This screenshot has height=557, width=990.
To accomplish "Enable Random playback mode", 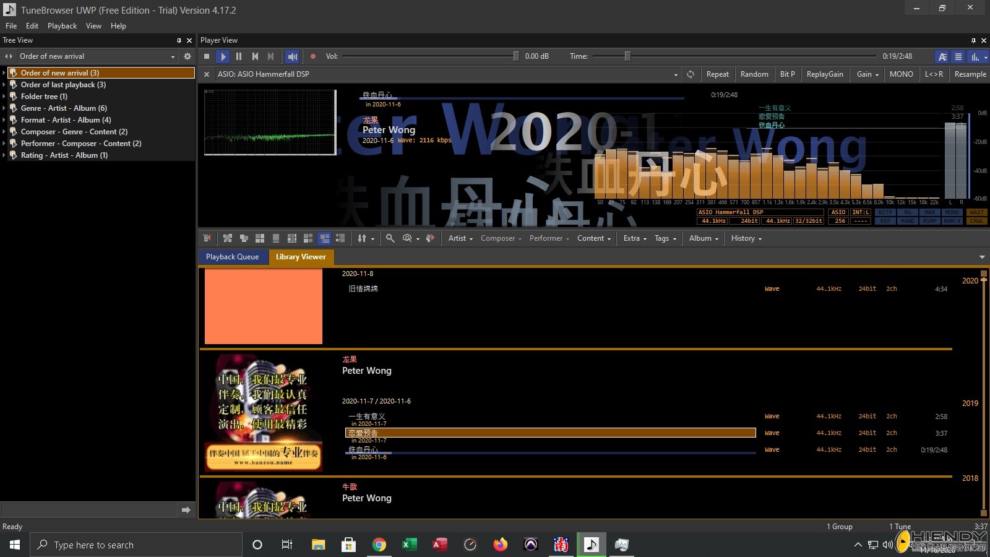I will coord(754,74).
